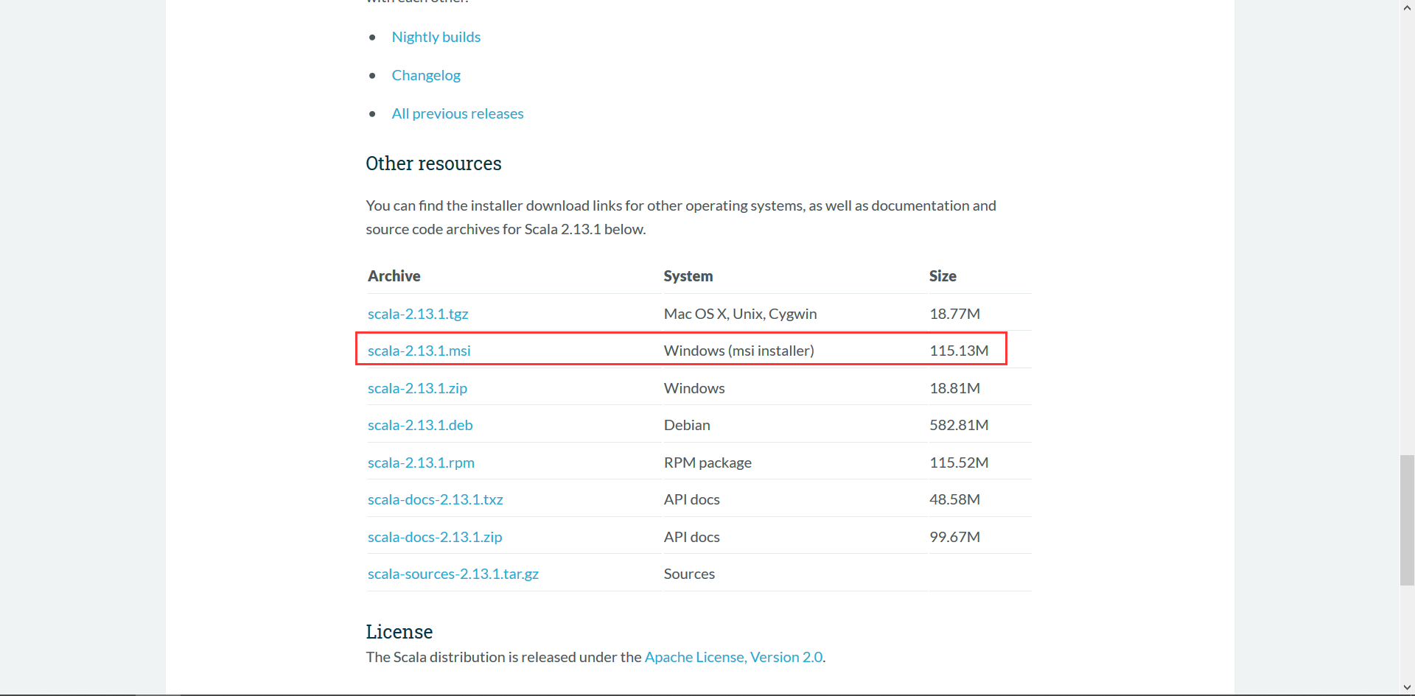Download scala-2.13.1.zip for Windows

coord(417,388)
